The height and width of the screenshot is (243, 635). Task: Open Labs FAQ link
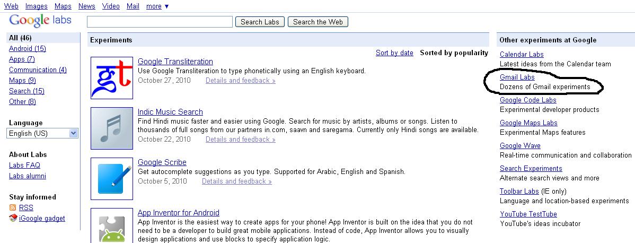25,165
